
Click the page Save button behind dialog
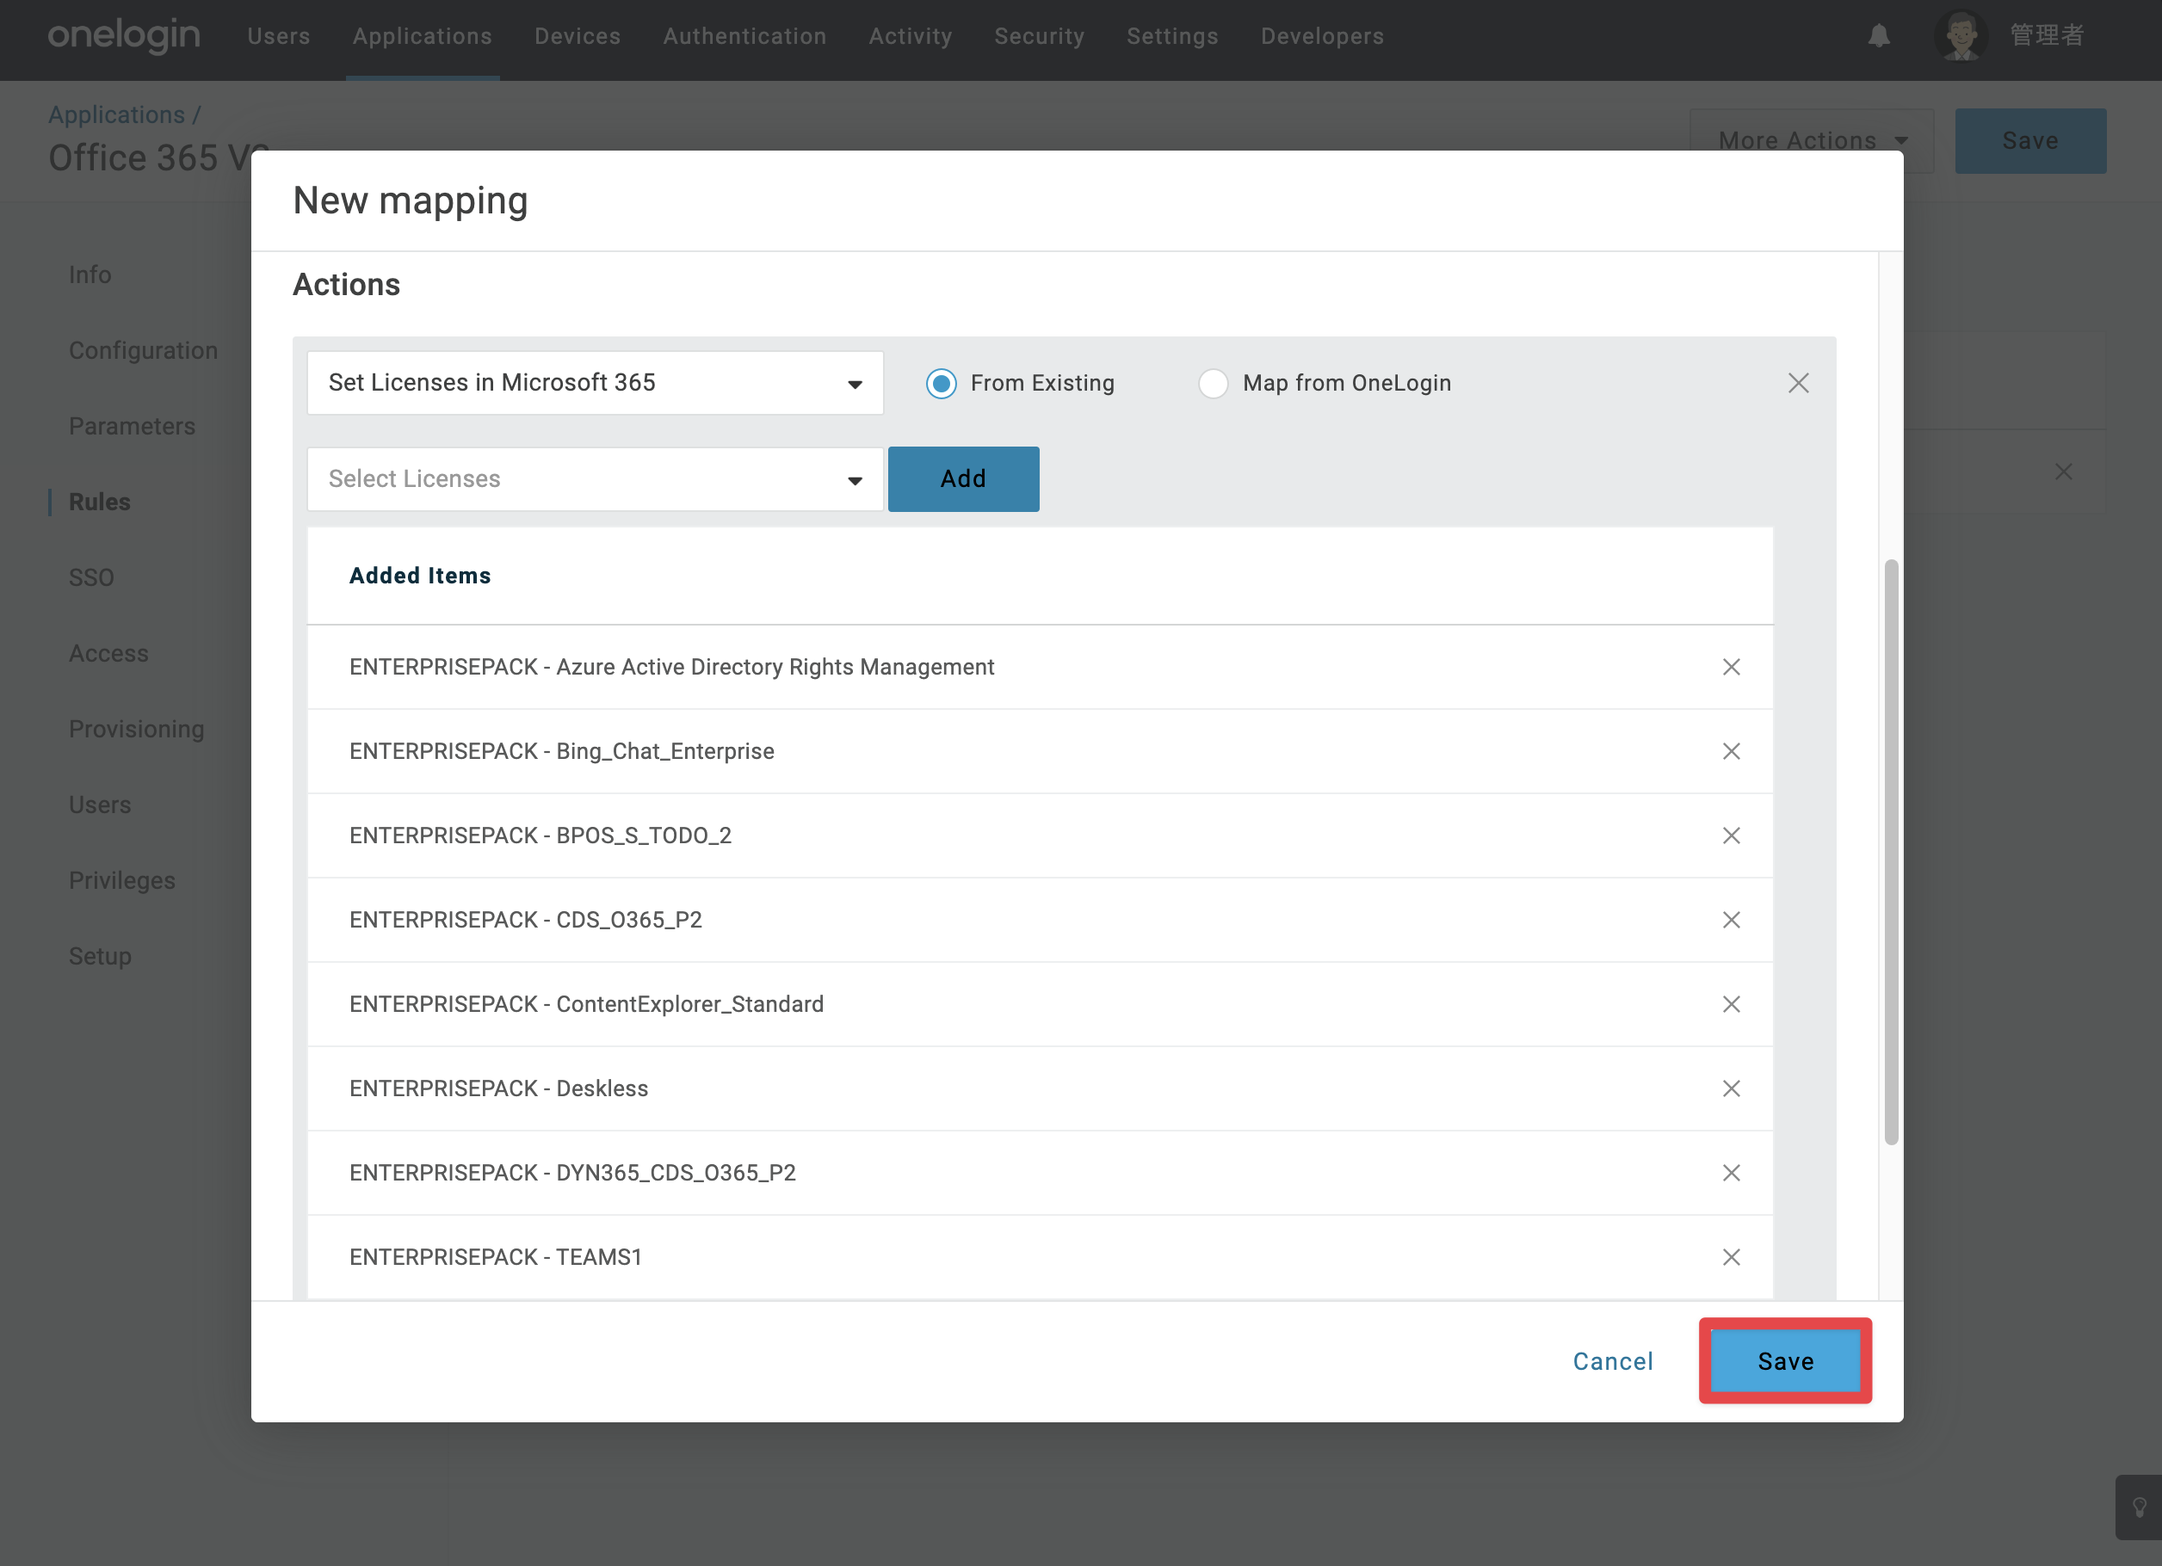tap(2030, 141)
